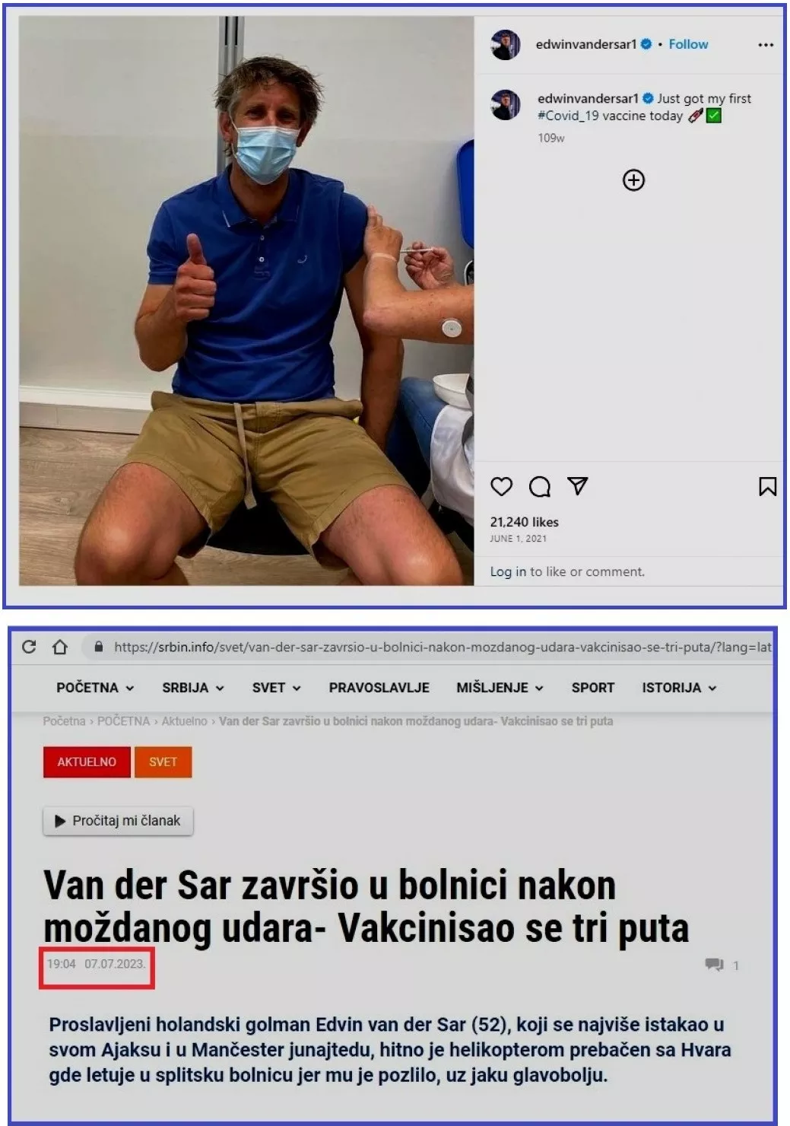Image resolution: width=790 pixels, height=1126 pixels.
Task: Select the red AKTUELNO category tag
Action: (87, 762)
